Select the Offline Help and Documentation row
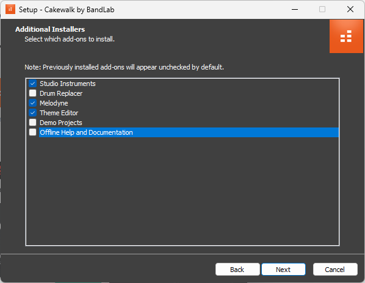 click(182, 132)
